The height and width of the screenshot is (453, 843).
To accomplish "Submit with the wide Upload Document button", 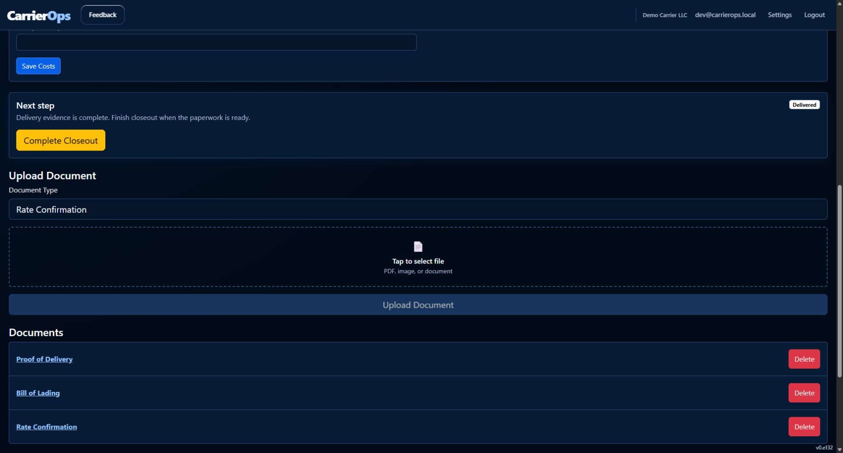I will click(418, 305).
